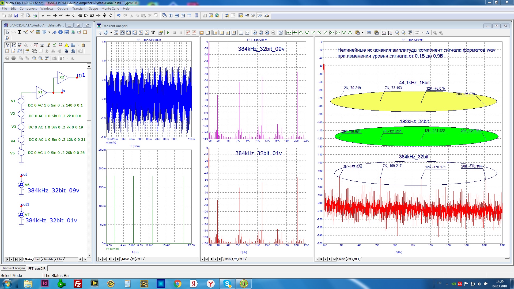Click the Peak cursor function icon
The height and width of the screenshot is (289, 514).
point(301,33)
